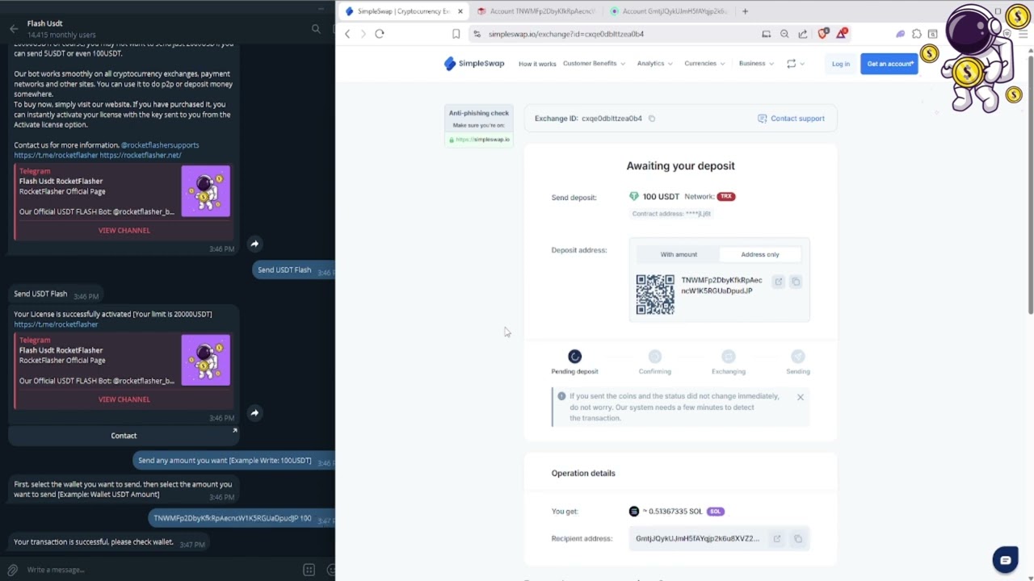Copy the deposit address
Viewport: 1034px width, 581px height.
796,282
